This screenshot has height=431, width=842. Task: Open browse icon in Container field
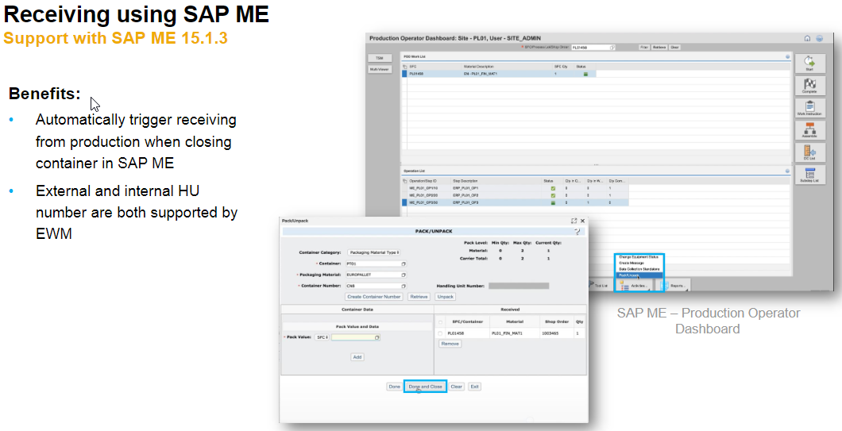click(x=404, y=264)
